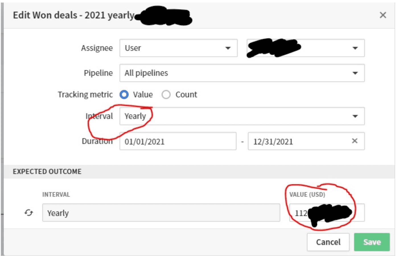Open the Assignee User dropdown
The height and width of the screenshot is (256, 397).
pyautogui.click(x=178, y=48)
